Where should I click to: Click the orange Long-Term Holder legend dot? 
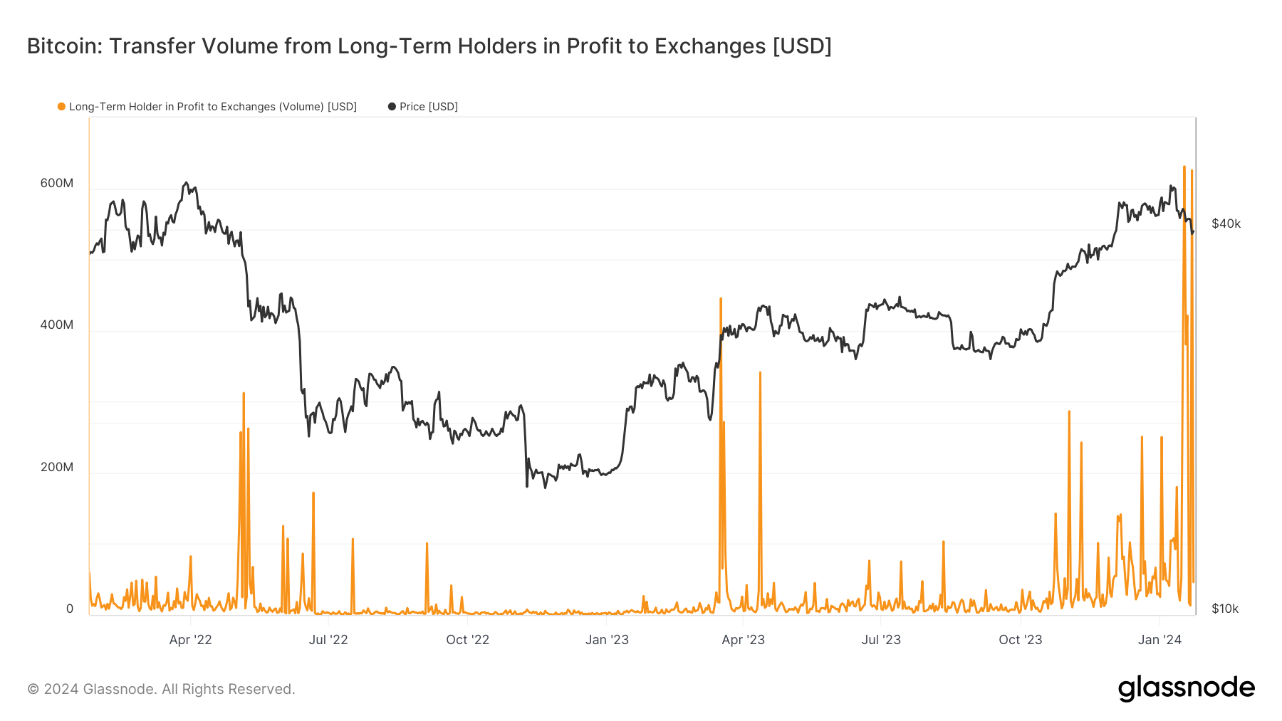click(62, 107)
